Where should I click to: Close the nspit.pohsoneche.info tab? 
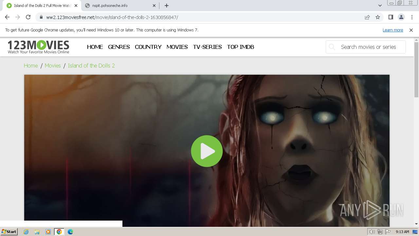154,6
